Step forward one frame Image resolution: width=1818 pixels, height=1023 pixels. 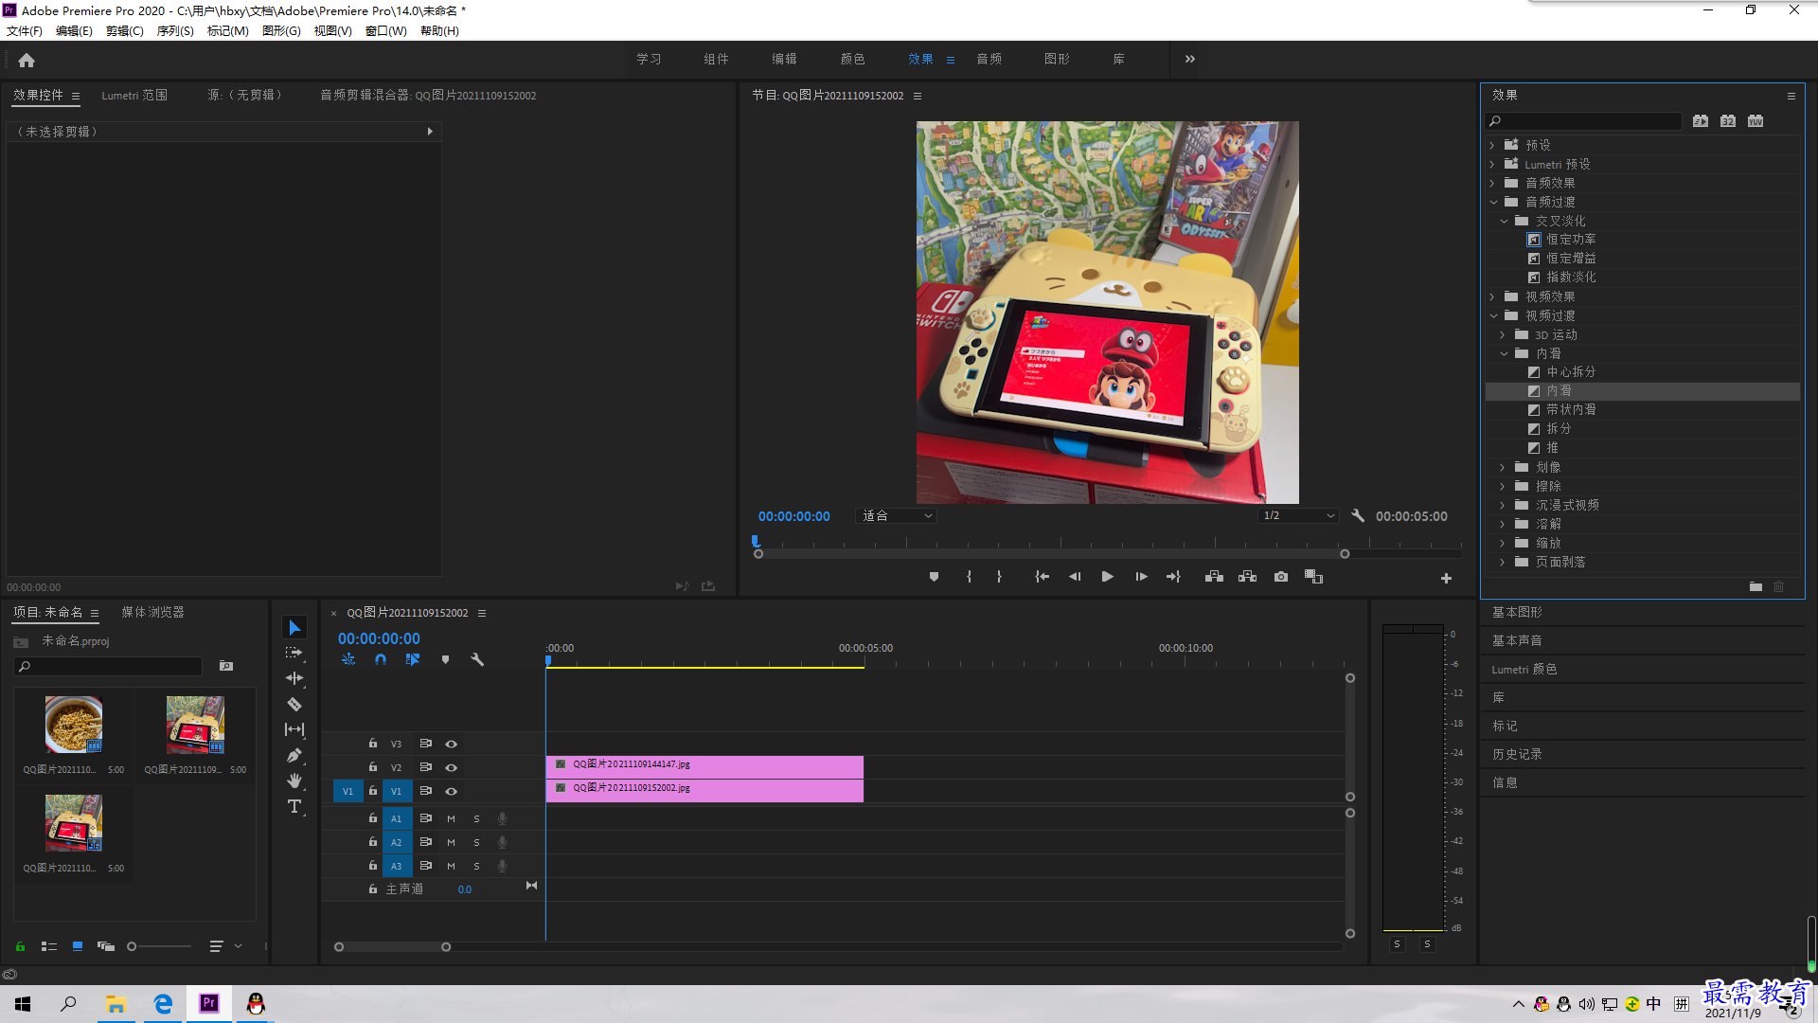point(1141,577)
